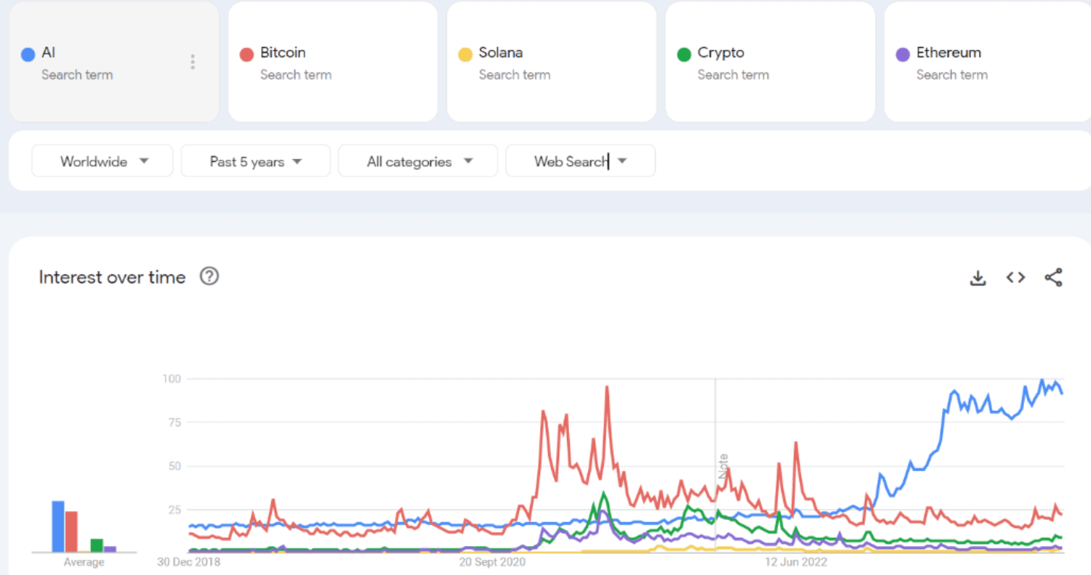The width and height of the screenshot is (1091, 575).
Task: Open the All categories dropdown
Action: click(x=418, y=160)
